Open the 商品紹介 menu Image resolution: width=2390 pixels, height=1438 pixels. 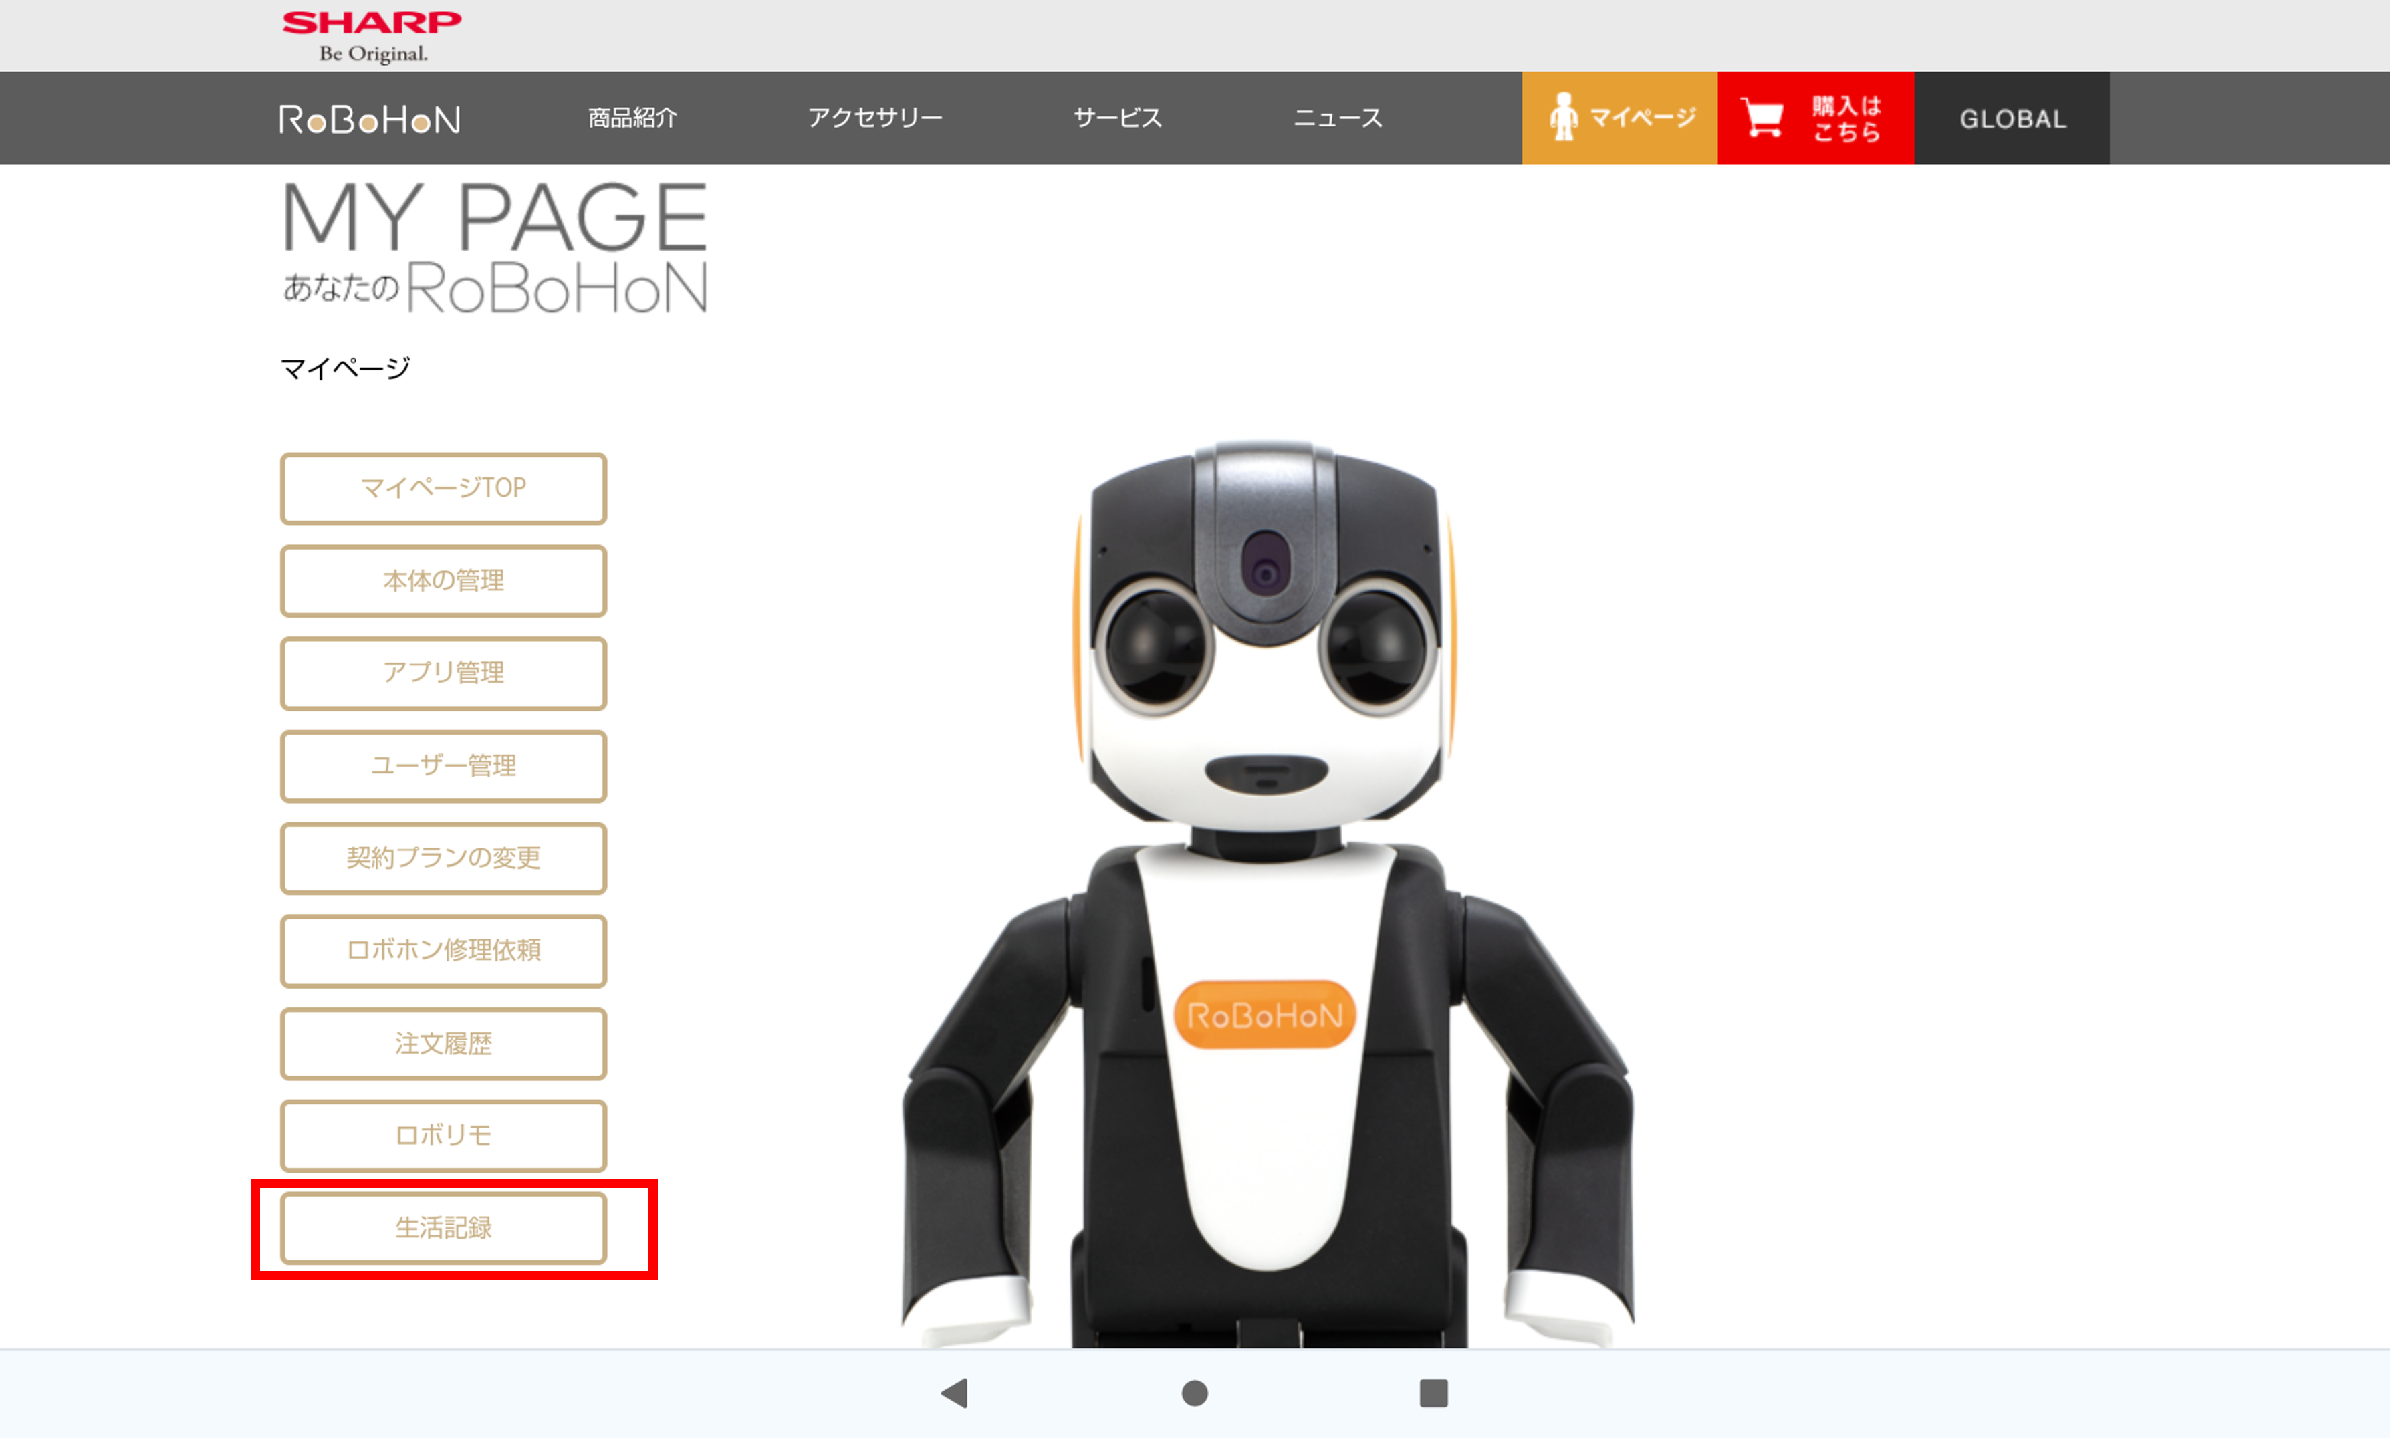[632, 118]
